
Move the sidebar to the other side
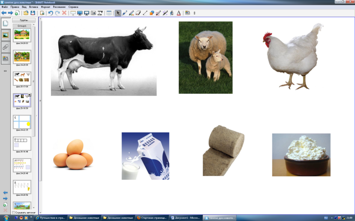point(5,71)
